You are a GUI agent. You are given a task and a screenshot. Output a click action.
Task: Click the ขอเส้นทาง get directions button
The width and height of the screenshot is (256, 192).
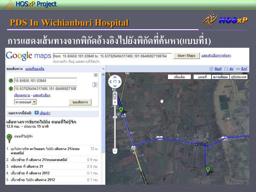click(x=80, y=102)
